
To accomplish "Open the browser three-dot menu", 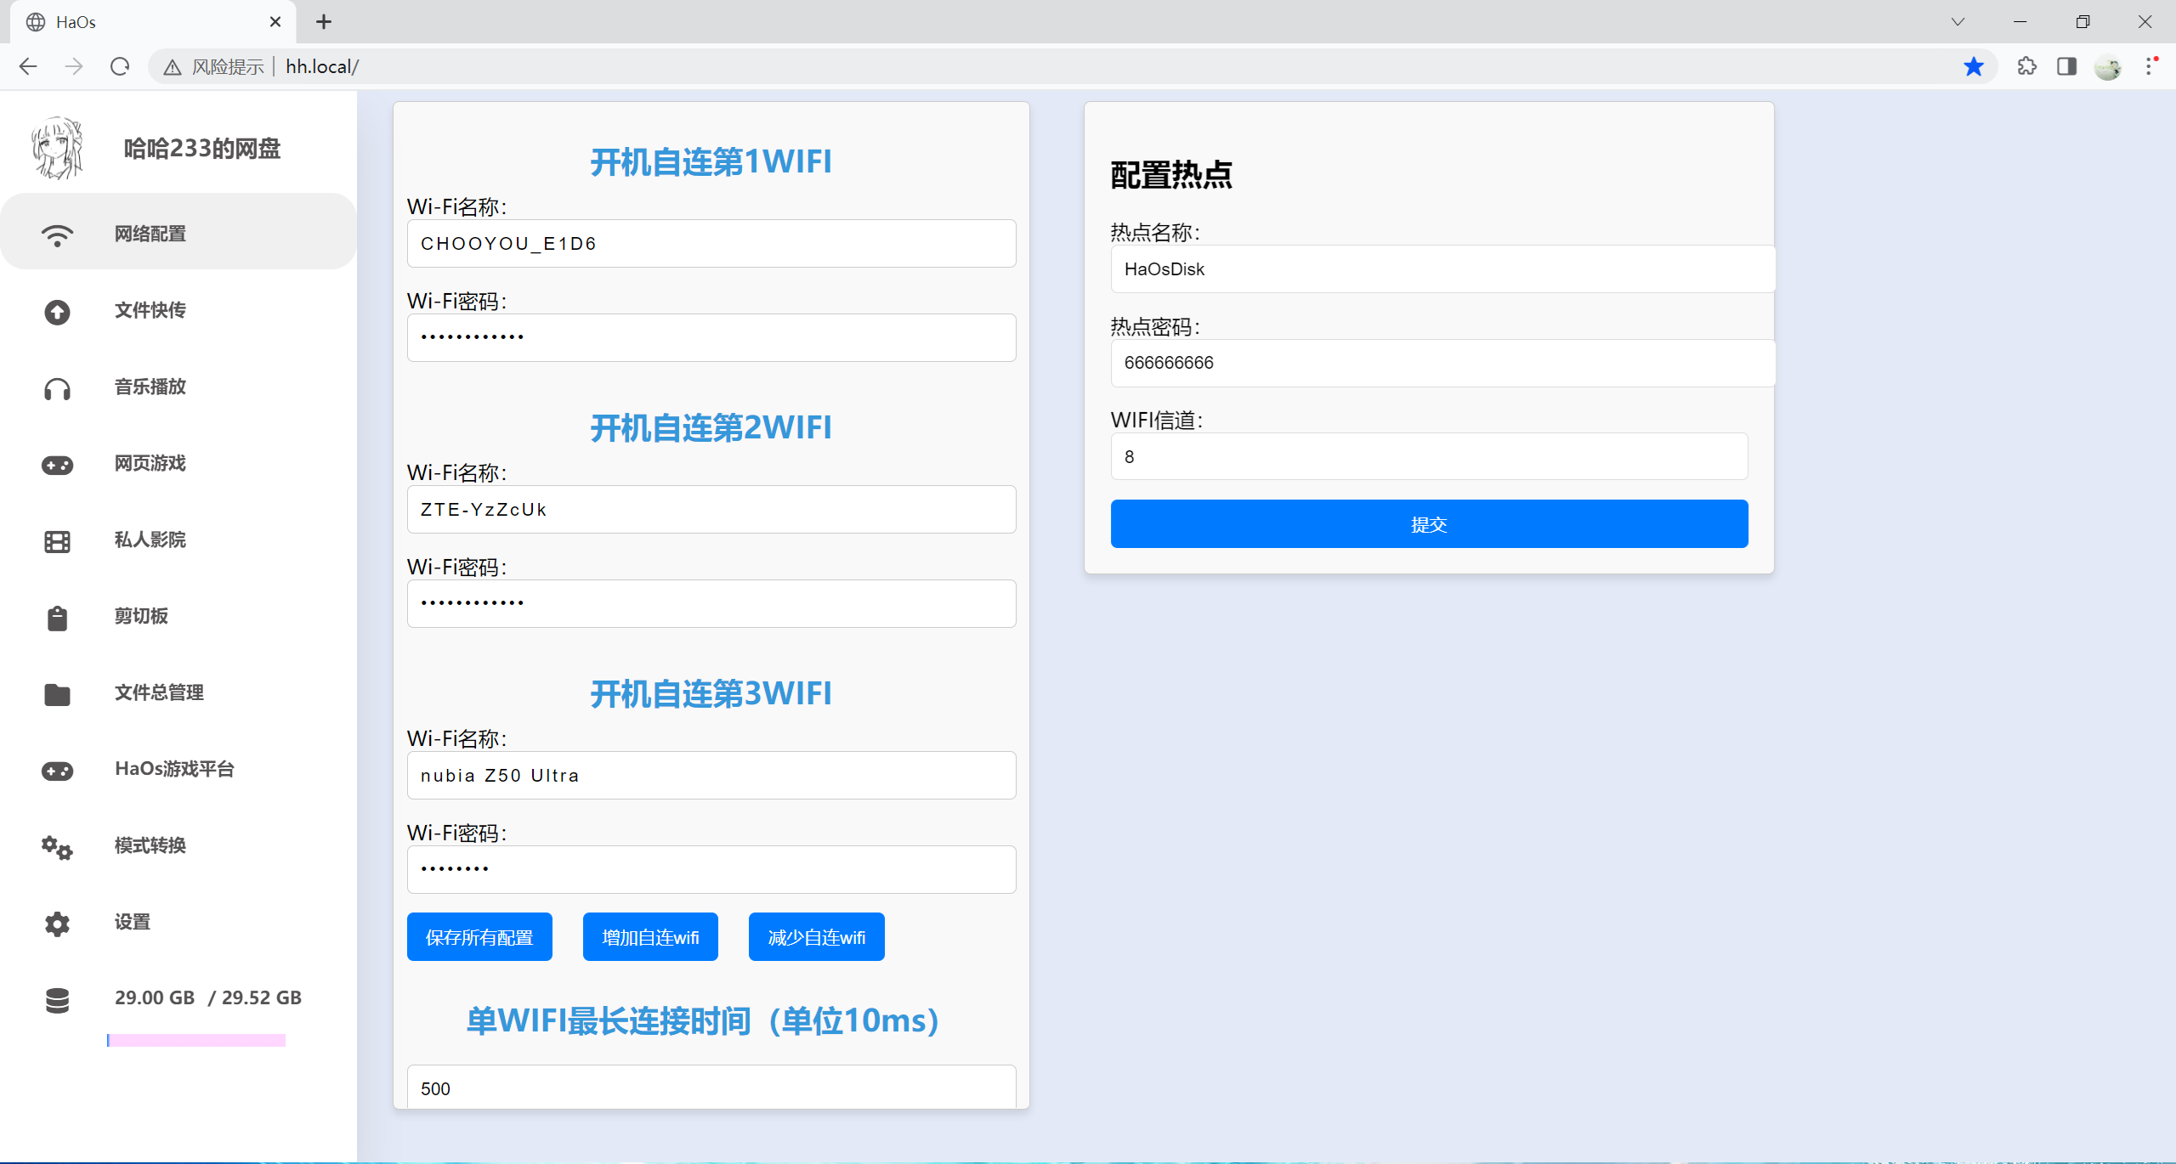I will [x=2150, y=66].
